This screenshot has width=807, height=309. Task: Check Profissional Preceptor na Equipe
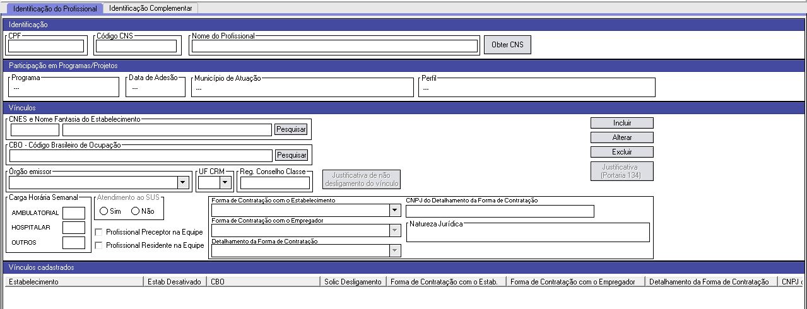[x=98, y=232]
